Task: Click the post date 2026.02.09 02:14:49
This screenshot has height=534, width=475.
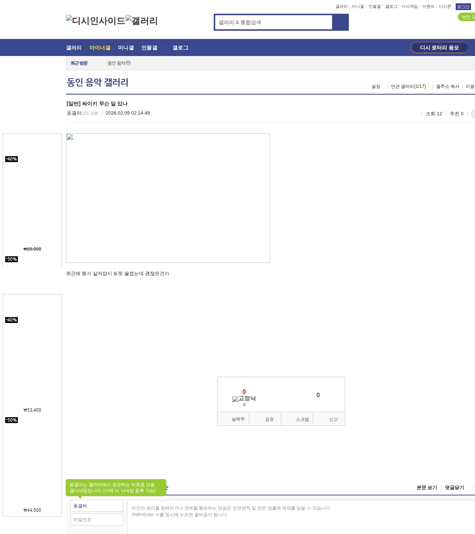Action: click(128, 113)
